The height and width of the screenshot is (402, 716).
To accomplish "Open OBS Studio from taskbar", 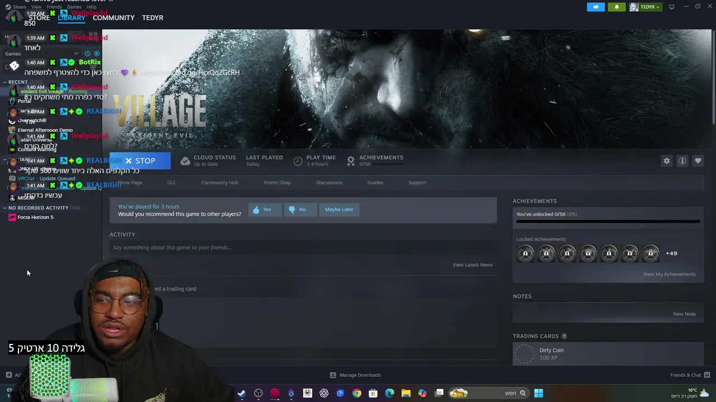I will click(258, 393).
